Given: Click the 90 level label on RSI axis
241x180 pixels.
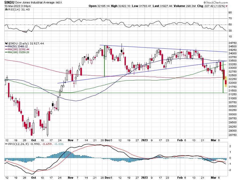Looking at the screenshot, I should point(230,13).
